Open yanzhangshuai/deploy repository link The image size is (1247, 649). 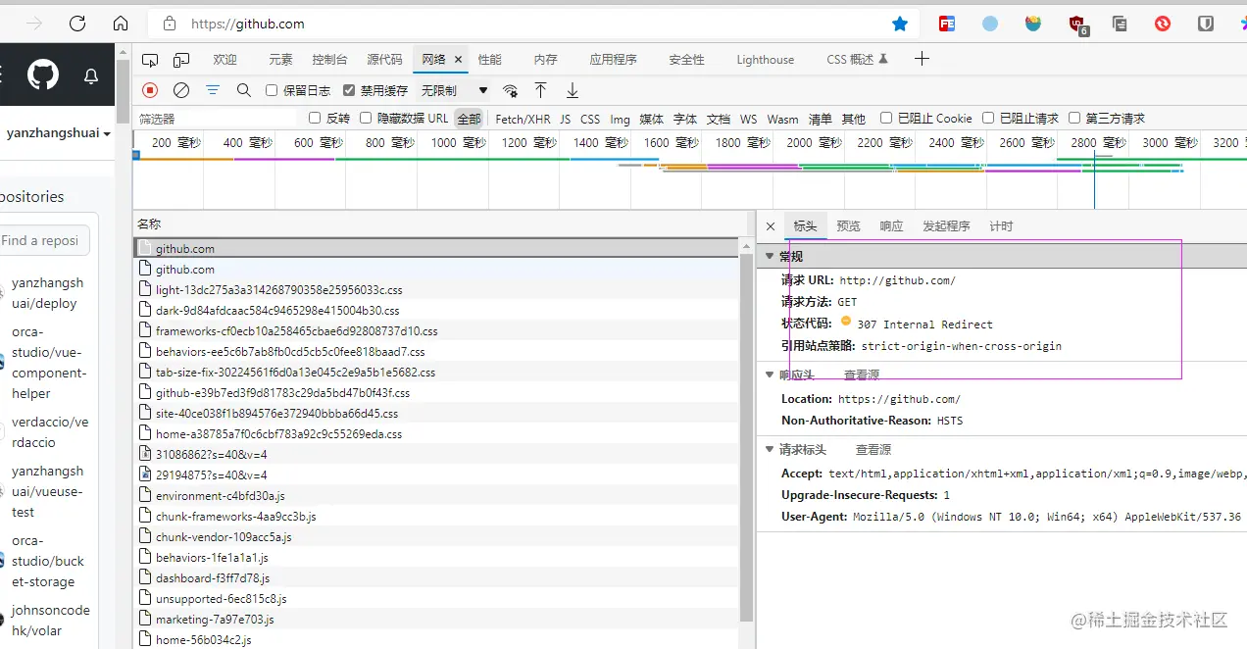(x=47, y=293)
